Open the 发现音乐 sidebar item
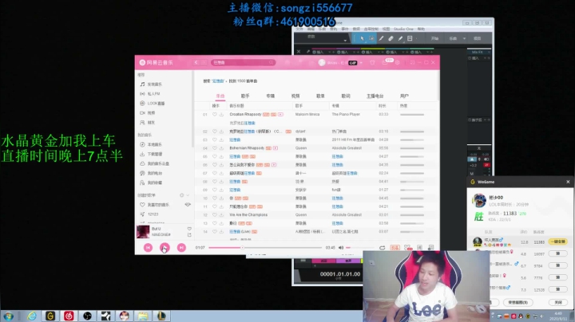575x322 pixels. tap(151, 84)
